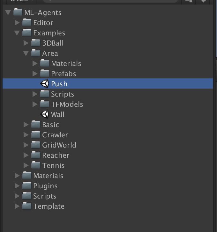Select the GridWorld label

click(x=59, y=145)
